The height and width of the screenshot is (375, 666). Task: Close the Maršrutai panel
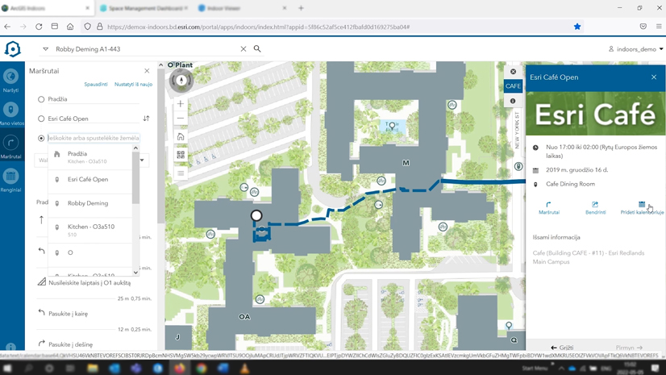147,71
